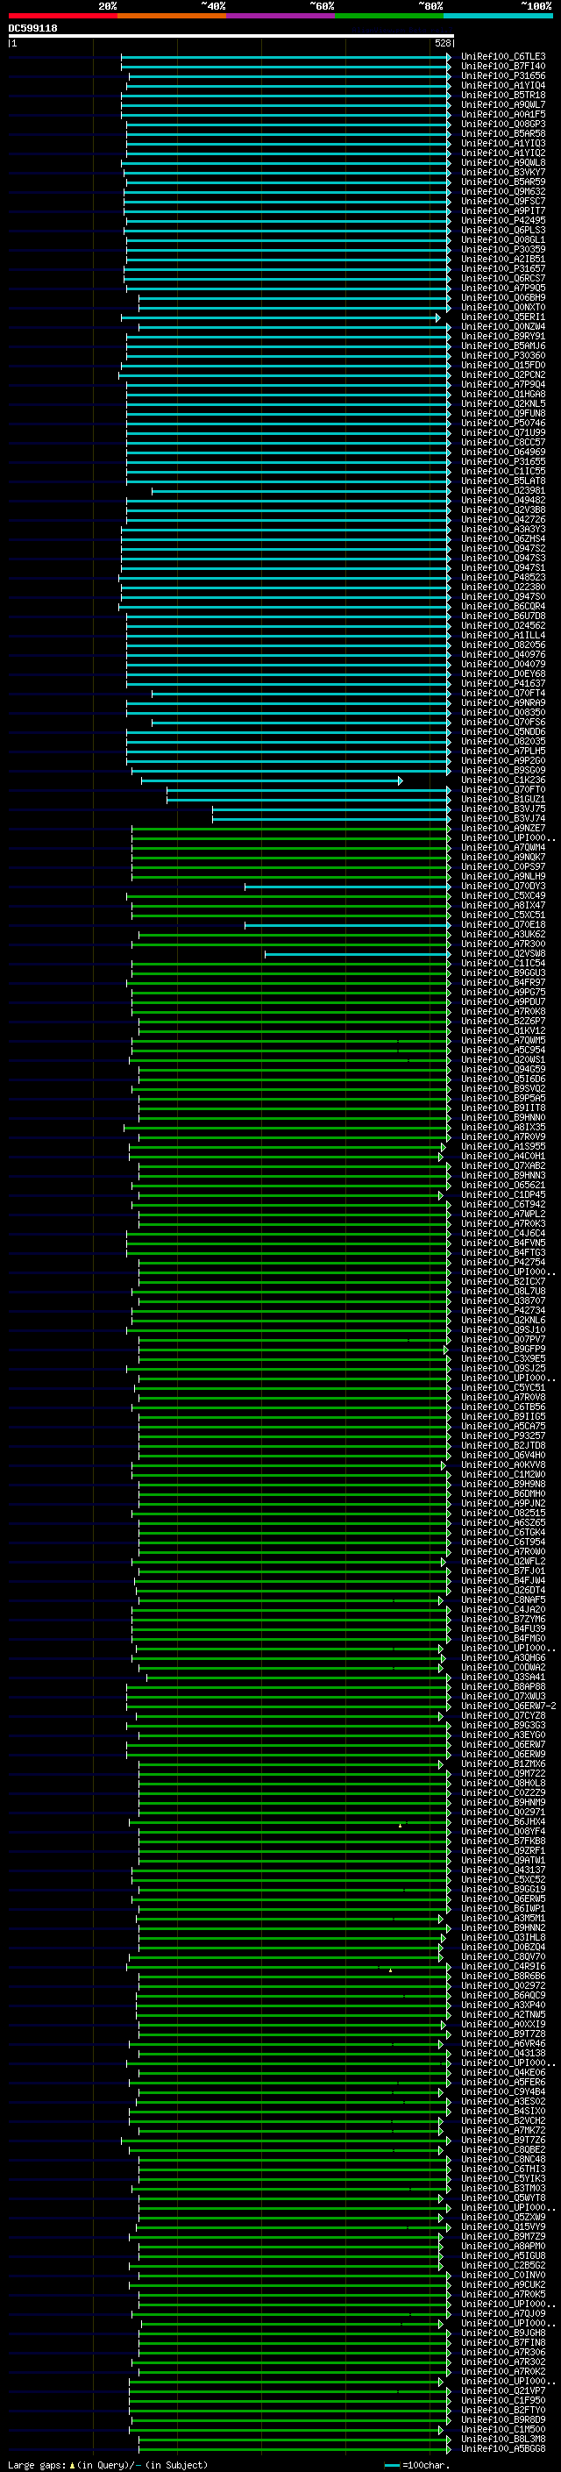Select hit UniRef100_Q06BH9
The image size is (561, 2472).
click(502, 297)
